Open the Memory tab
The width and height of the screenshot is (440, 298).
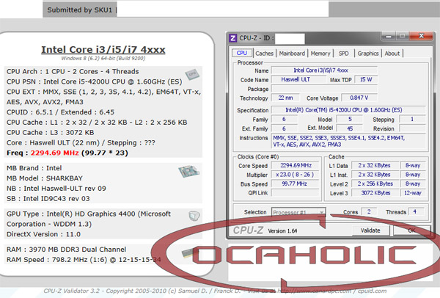click(320, 54)
